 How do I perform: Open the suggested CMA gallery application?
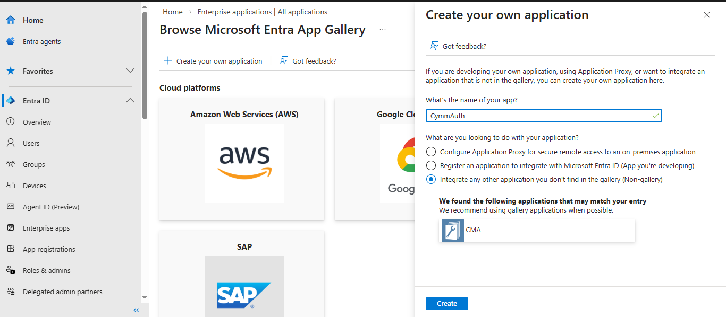pos(537,231)
